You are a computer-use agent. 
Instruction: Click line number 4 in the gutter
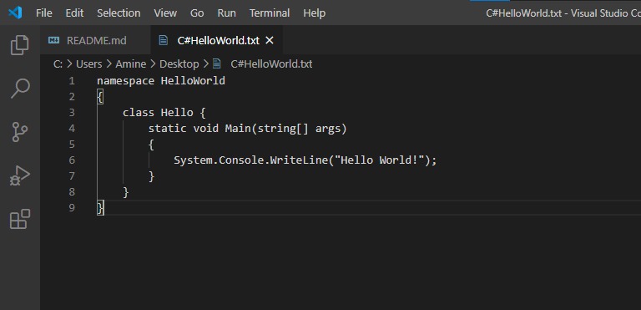point(72,128)
